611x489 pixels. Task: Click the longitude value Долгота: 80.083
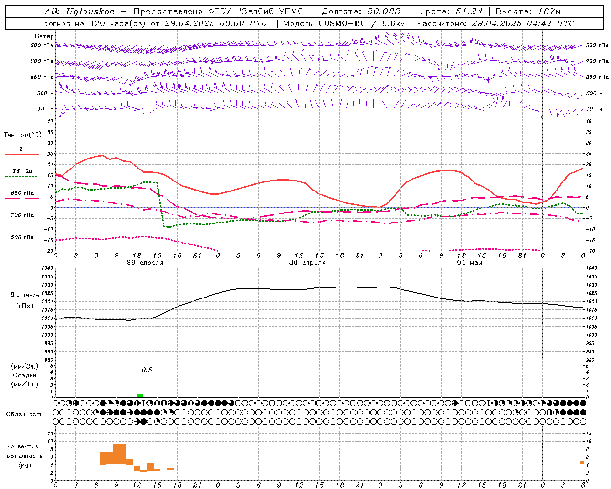[x=361, y=11]
